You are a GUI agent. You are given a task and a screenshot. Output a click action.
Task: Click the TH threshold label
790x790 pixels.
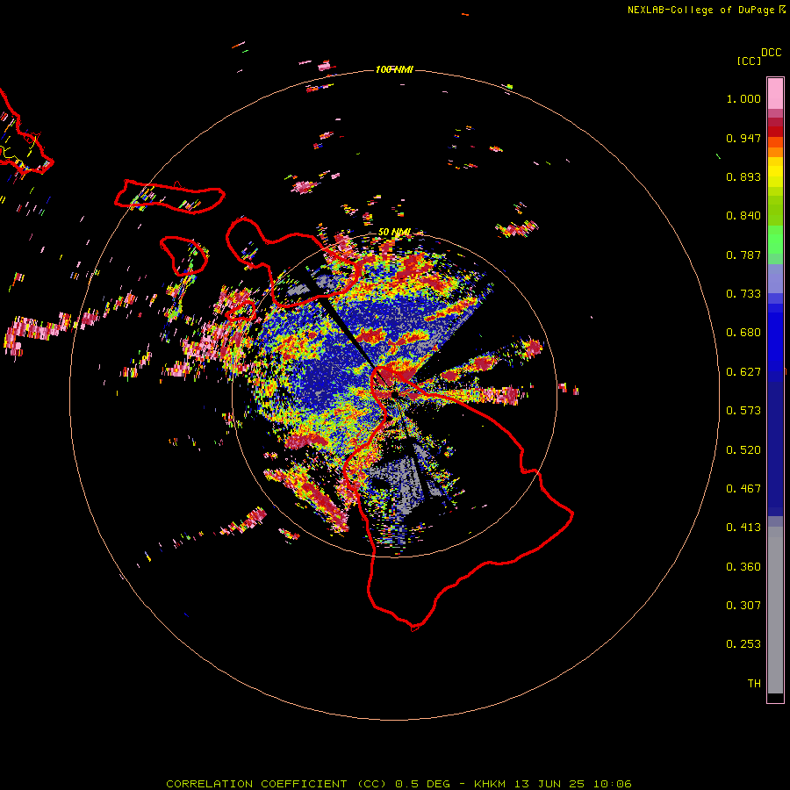point(754,684)
